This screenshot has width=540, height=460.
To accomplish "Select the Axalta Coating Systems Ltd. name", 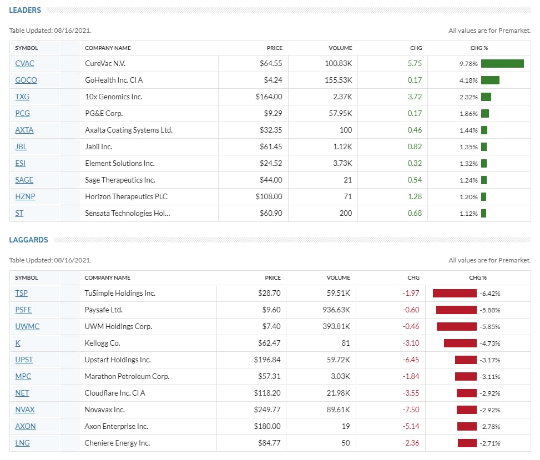I will 129,130.
